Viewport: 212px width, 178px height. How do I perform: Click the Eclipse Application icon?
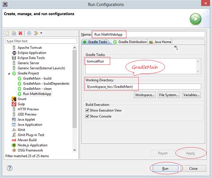click(x=14, y=53)
